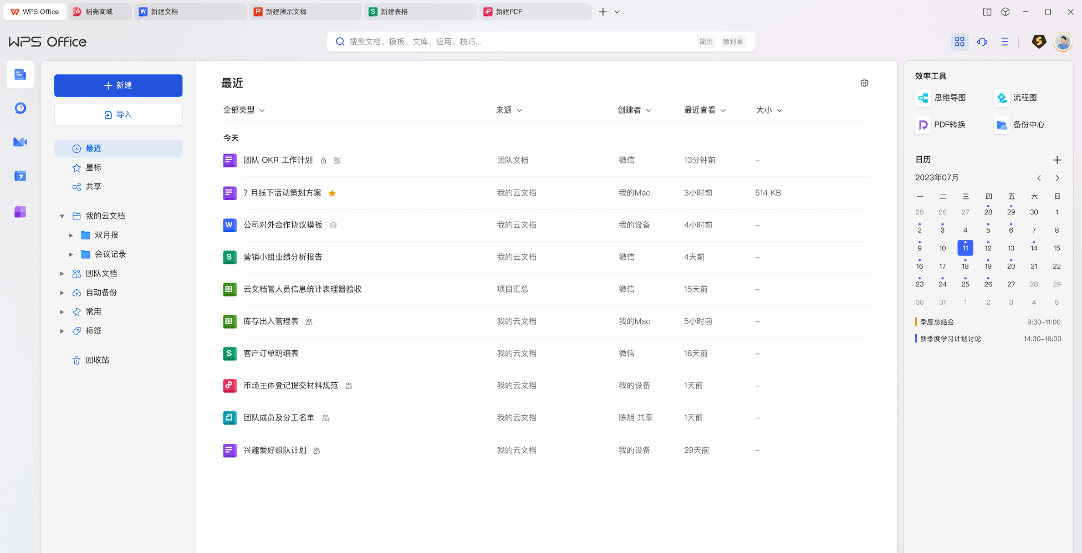Click the 导入 button
Viewport: 1082px width, 553px height.
(x=118, y=115)
